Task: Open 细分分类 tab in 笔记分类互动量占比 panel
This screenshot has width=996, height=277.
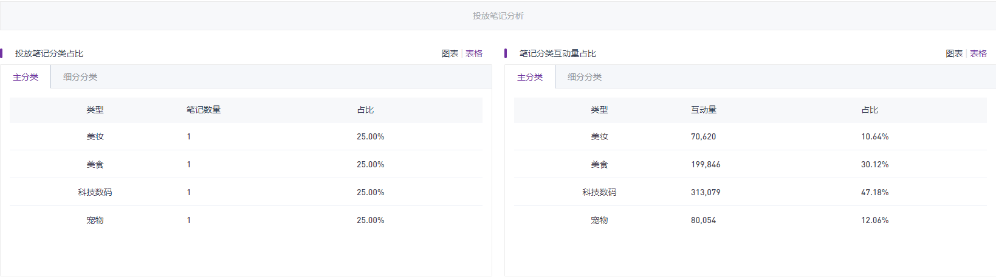Action: [585, 77]
